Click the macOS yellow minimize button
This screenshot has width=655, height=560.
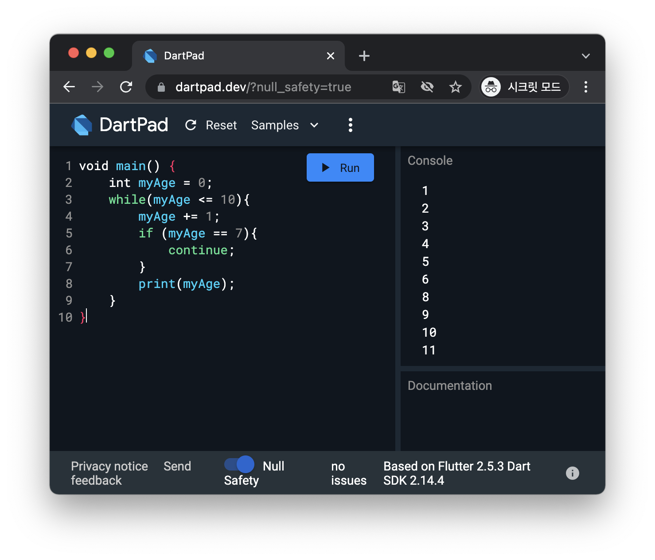coord(91,53)
